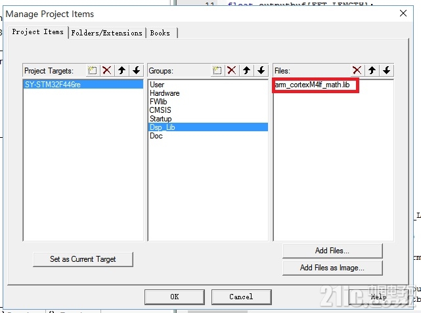Select the SY-STM32F446re target
This screenshot has height=313, width=421.
[83, 85]
